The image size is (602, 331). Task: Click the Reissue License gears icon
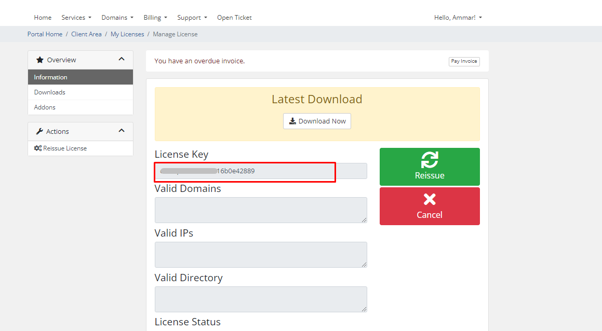click(x=38, y=148)
